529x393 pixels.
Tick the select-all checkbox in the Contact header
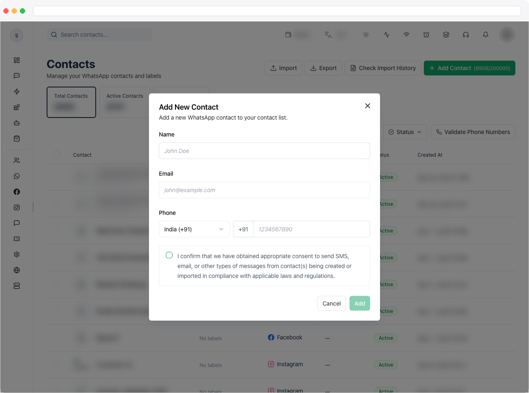coord(57,154)
